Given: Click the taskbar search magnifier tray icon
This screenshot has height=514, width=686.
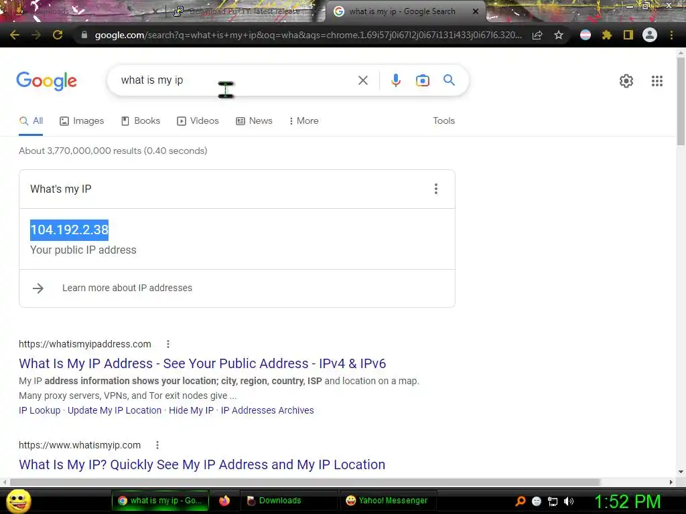Looking at the screenshot, I should point(520,501).
